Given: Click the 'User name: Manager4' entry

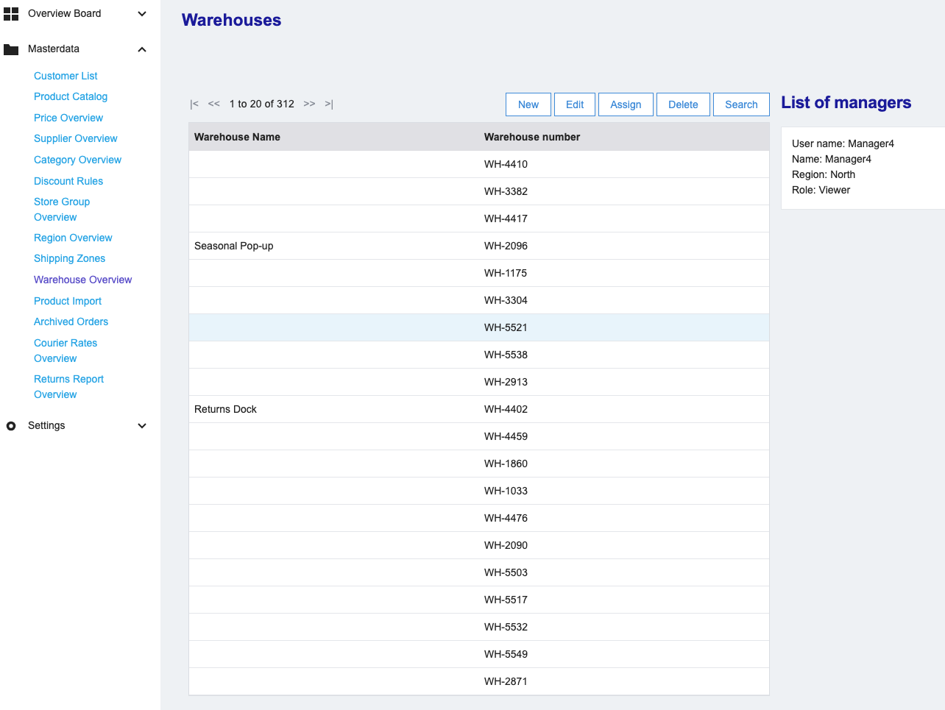Looking at the screenshot, I should [843, 143].
